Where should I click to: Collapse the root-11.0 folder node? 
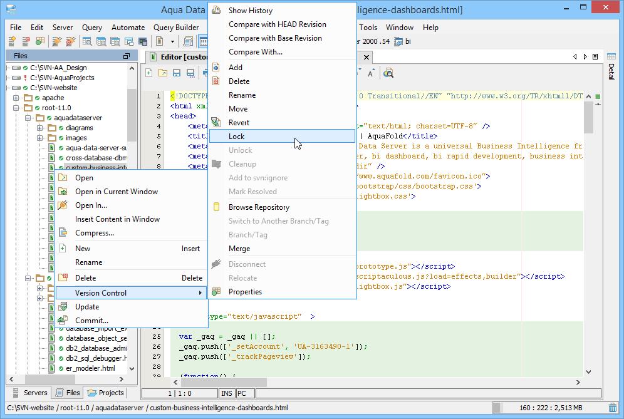(16, 108)
